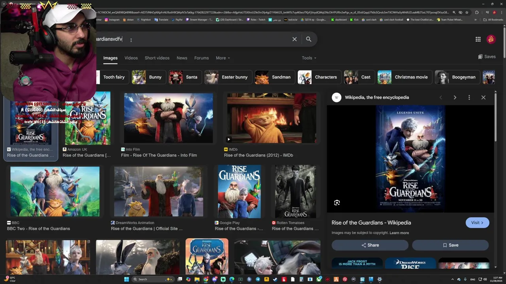The width and height of the screenshot is (506, 284).
Task: Open the Google account avatar menu
Action: point(491,39)
